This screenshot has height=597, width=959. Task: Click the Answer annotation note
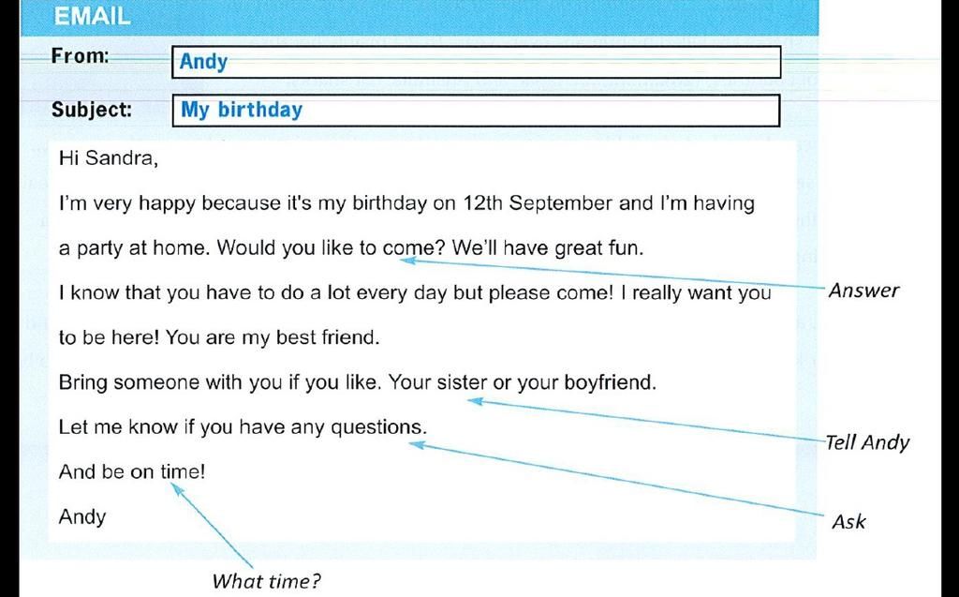tap(863, 291)
